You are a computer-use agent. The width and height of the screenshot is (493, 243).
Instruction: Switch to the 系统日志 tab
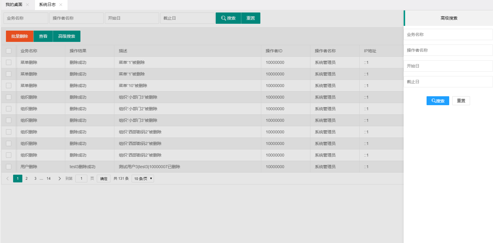(x=47, y=5)
